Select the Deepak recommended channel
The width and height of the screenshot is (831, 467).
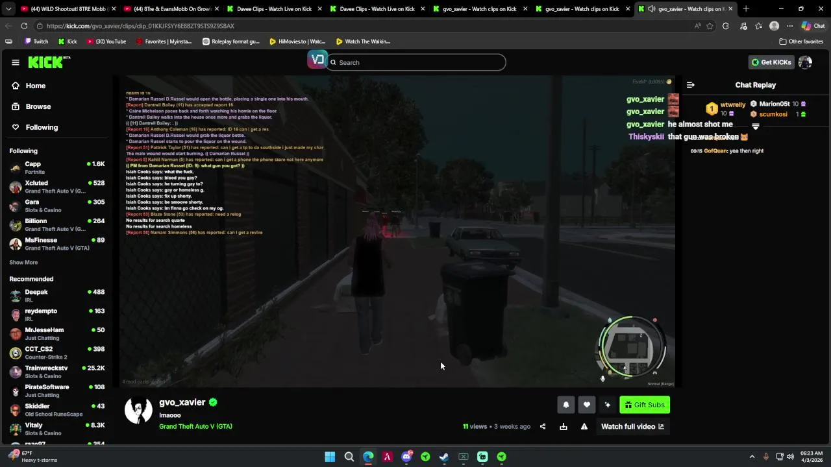tap(57, 296)
